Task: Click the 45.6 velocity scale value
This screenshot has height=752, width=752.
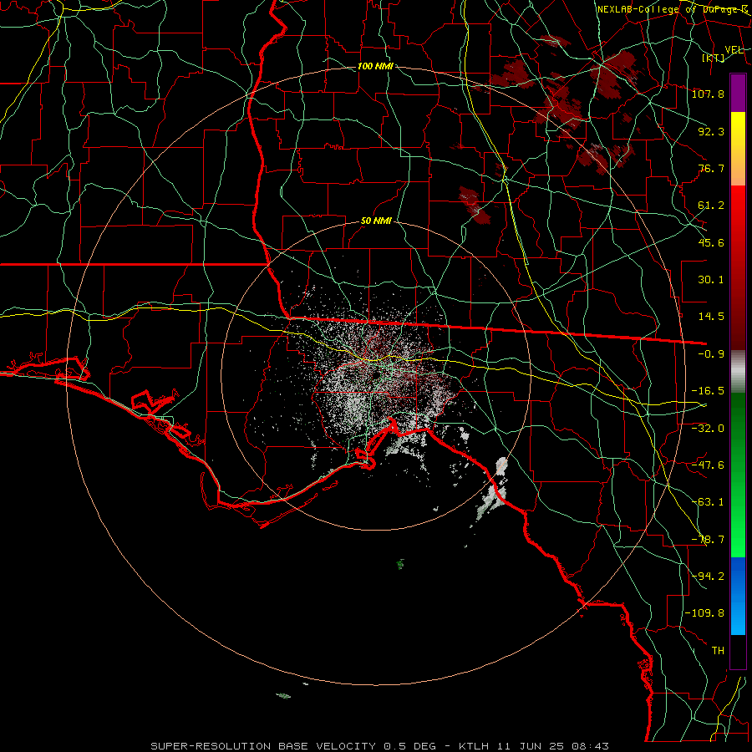Action: pyautogui.click(x=711, y=242)
